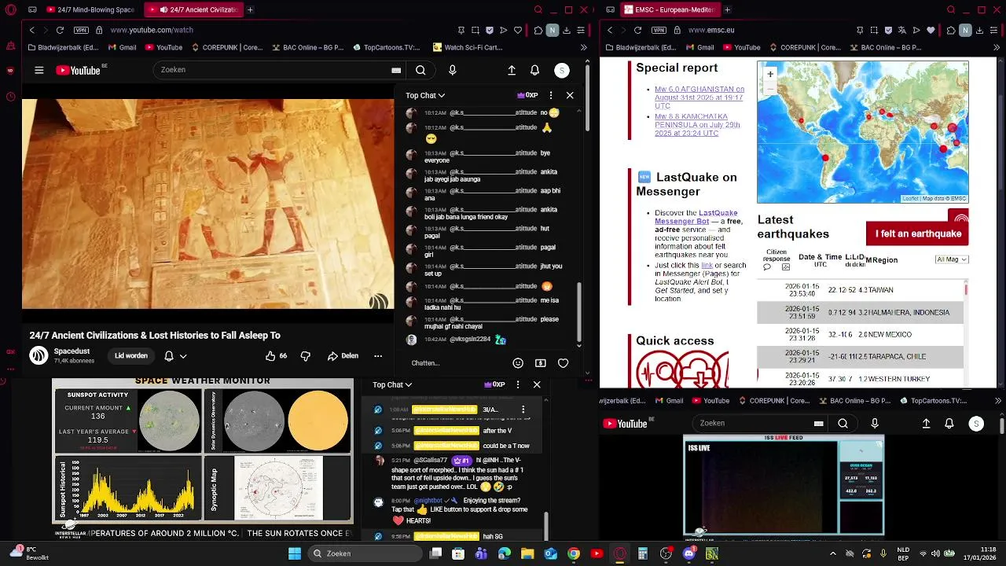Viewport: 1006px width, 566px height.
Task: Open Mw 8.8 KAMCHATKA PENINSULA report link
Action: point(698,125)
